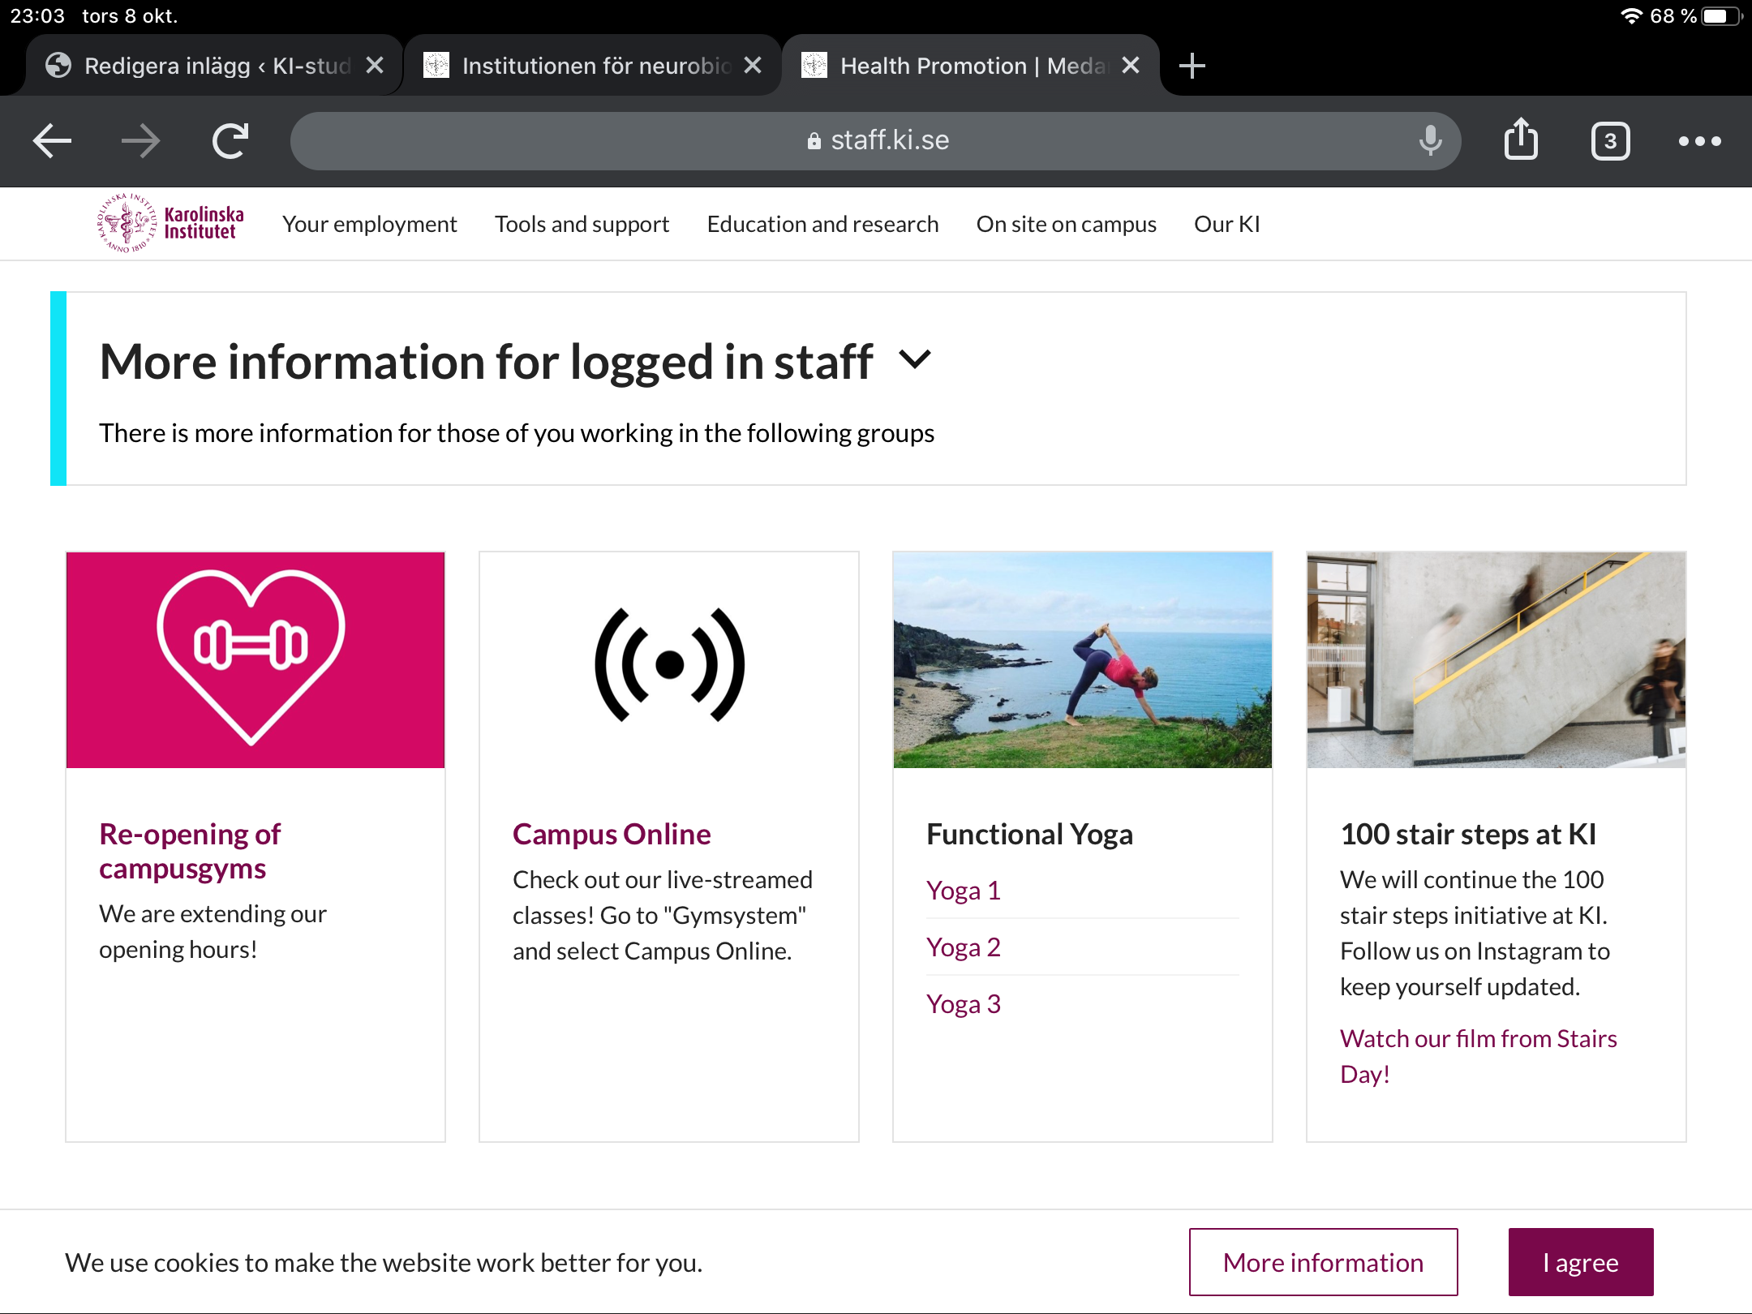Reload the current page
Viewport: 1752px width, 1314px height.
tap(230, 141)
